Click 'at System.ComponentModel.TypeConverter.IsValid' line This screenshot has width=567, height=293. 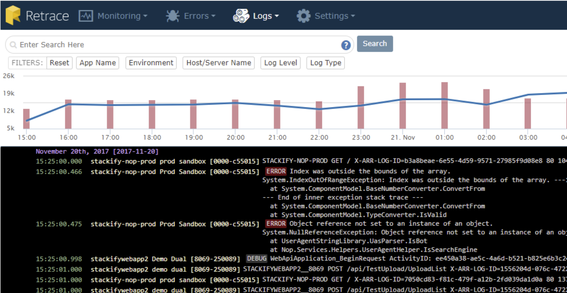pos(358,215)
